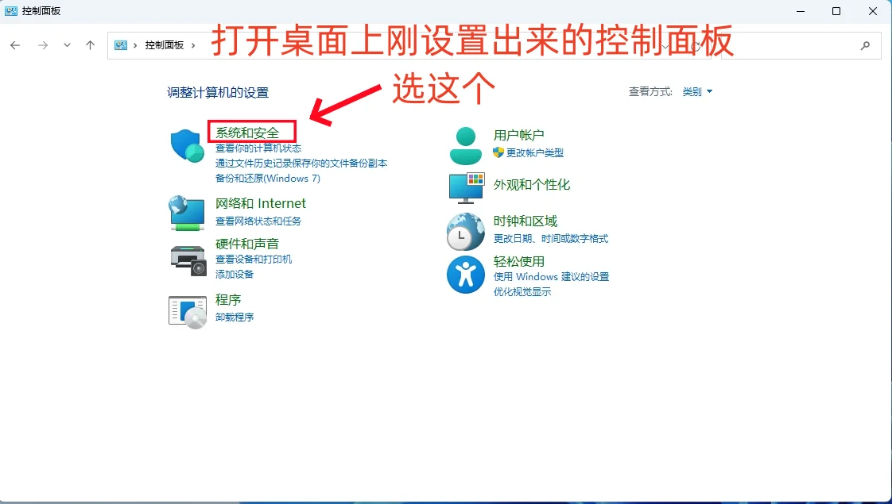
Task: Click the search magnifier icon
Action: (866, 45)
